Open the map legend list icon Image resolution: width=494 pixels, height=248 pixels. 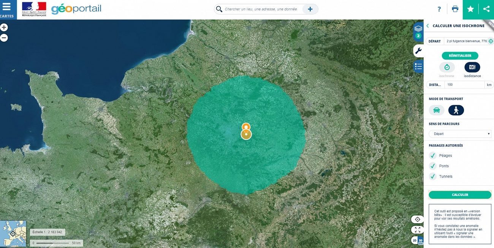point(418,67)
